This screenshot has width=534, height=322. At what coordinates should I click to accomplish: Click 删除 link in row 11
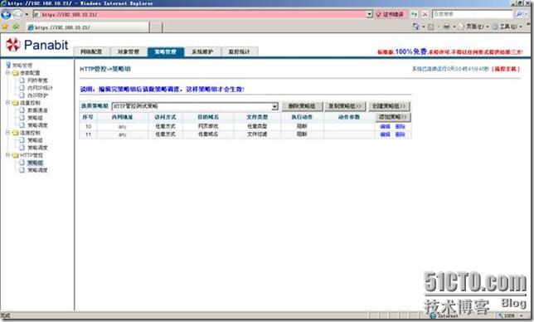(400, 134)
